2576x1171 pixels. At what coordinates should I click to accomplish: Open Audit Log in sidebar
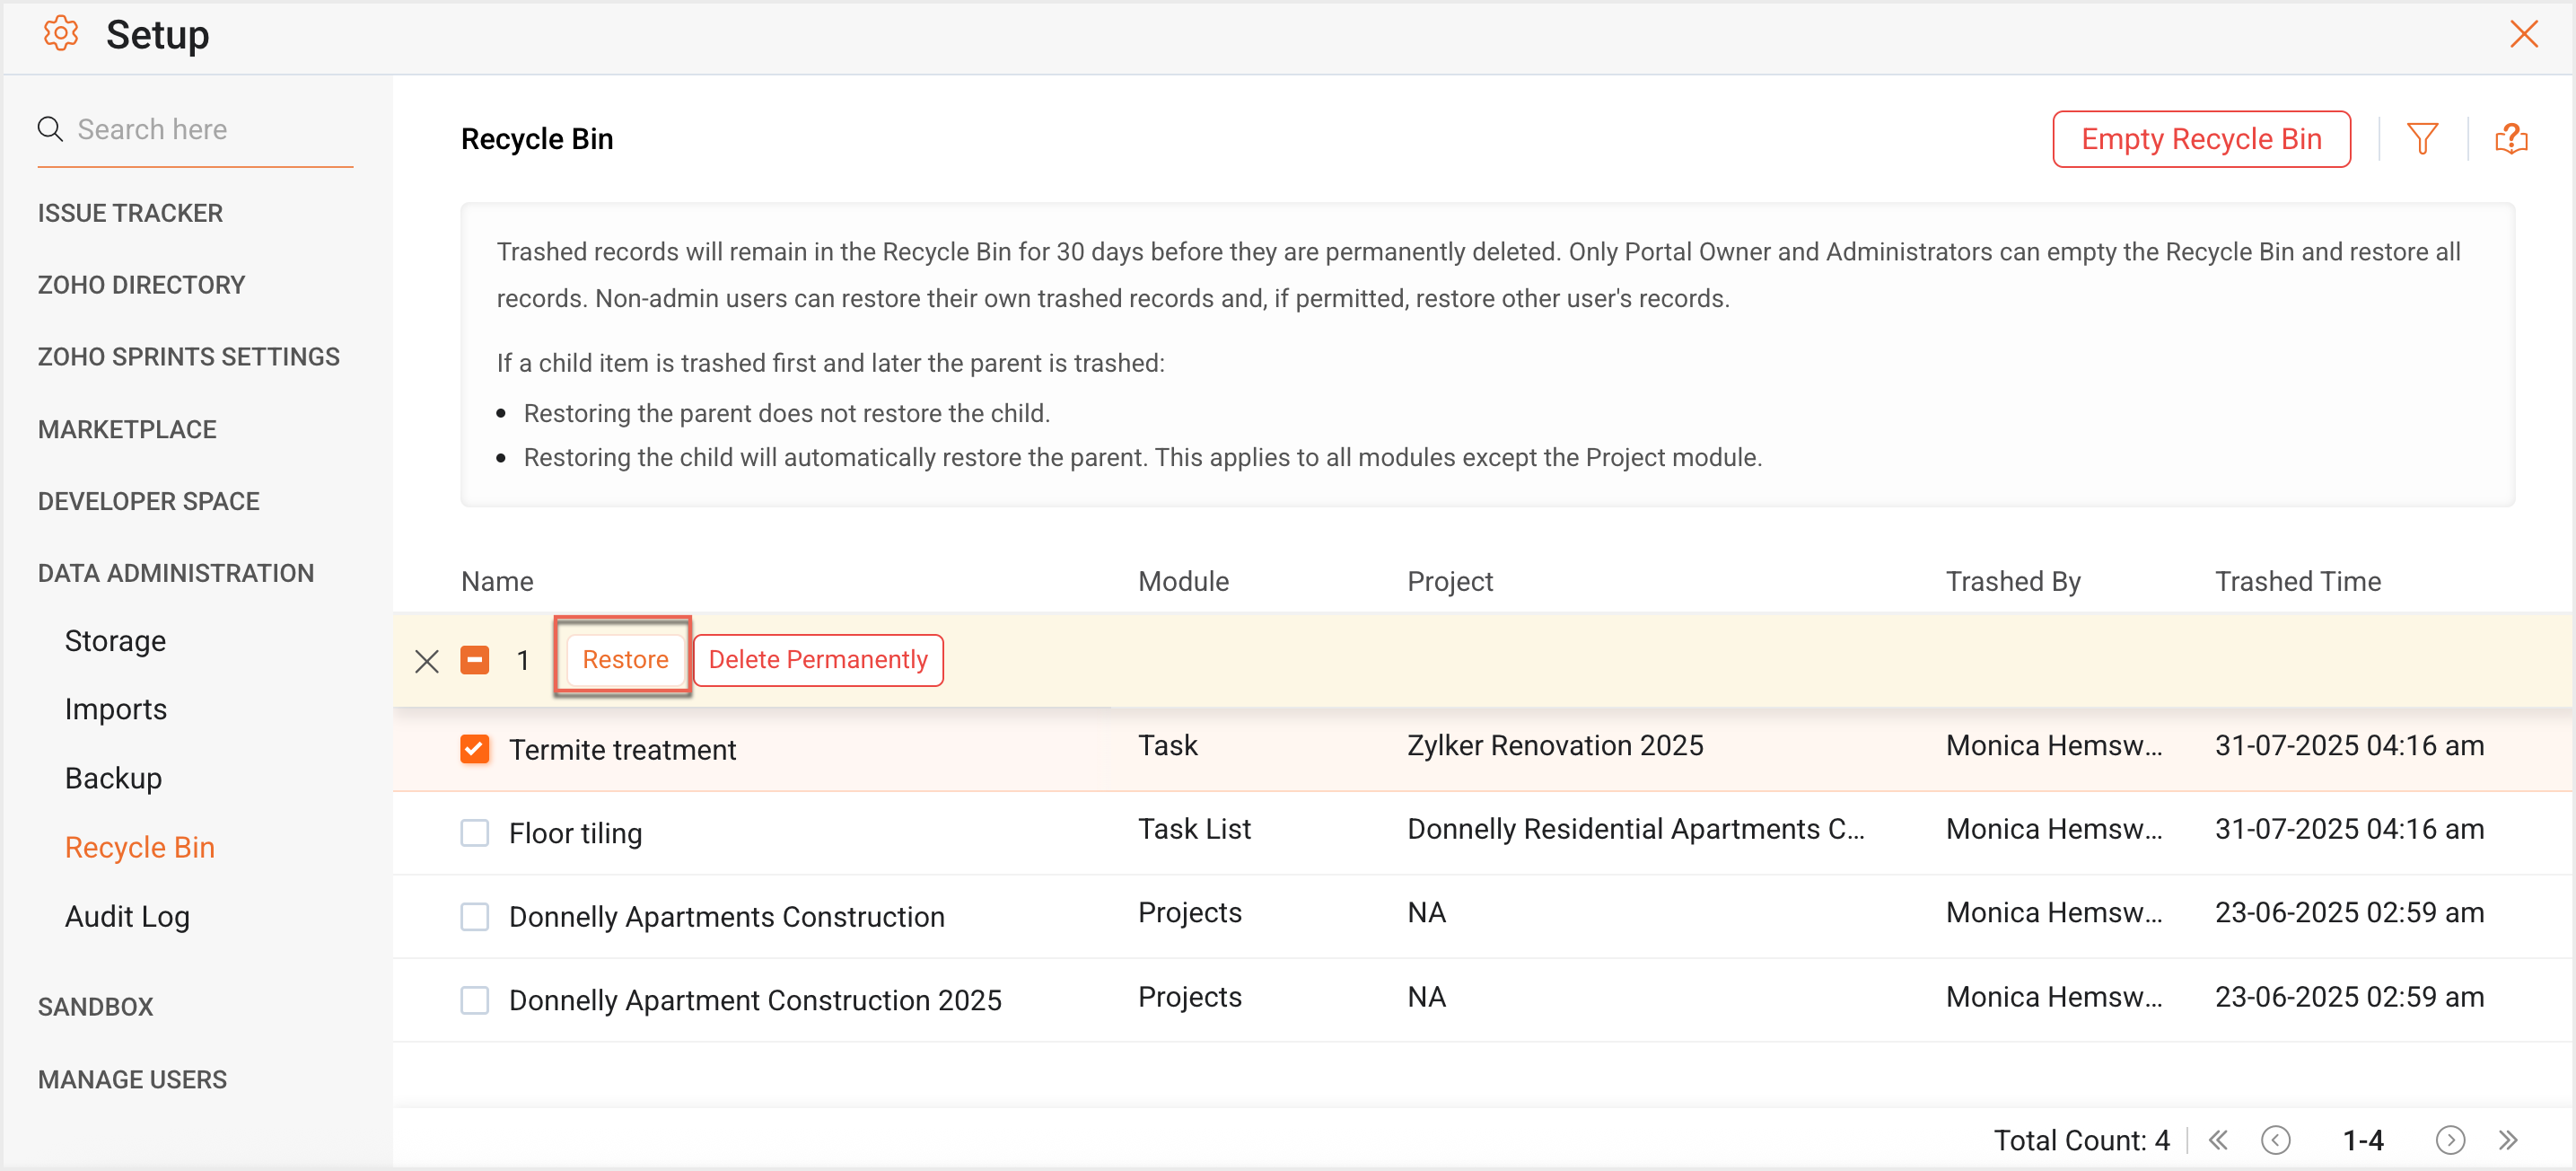(x=127, y=916)
